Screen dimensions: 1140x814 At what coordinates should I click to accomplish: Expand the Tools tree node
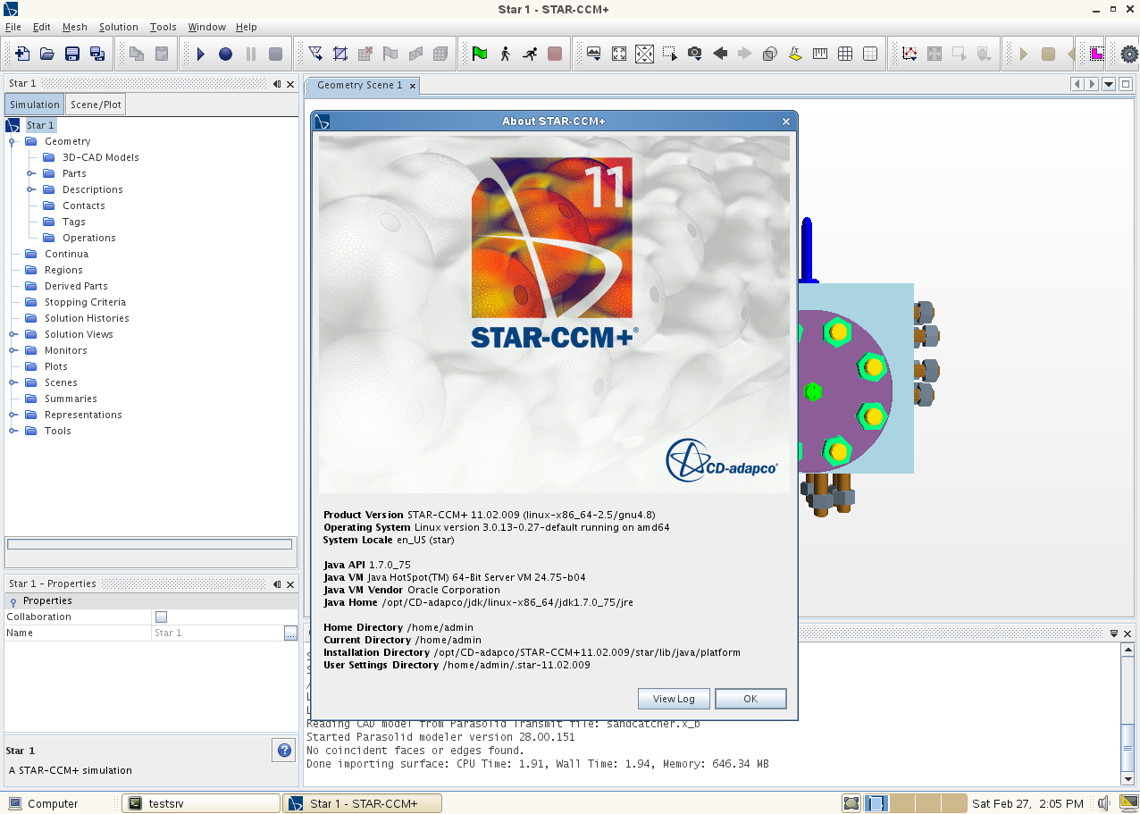click(13, 431)
